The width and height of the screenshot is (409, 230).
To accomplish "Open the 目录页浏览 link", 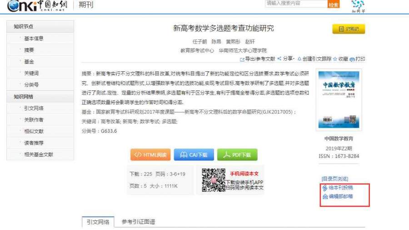I will click(334, 179).
